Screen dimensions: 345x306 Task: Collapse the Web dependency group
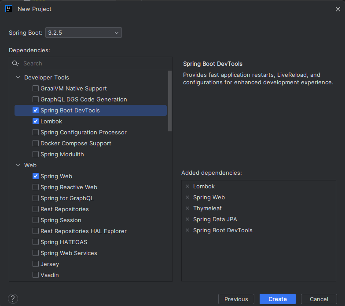point(18,165)
